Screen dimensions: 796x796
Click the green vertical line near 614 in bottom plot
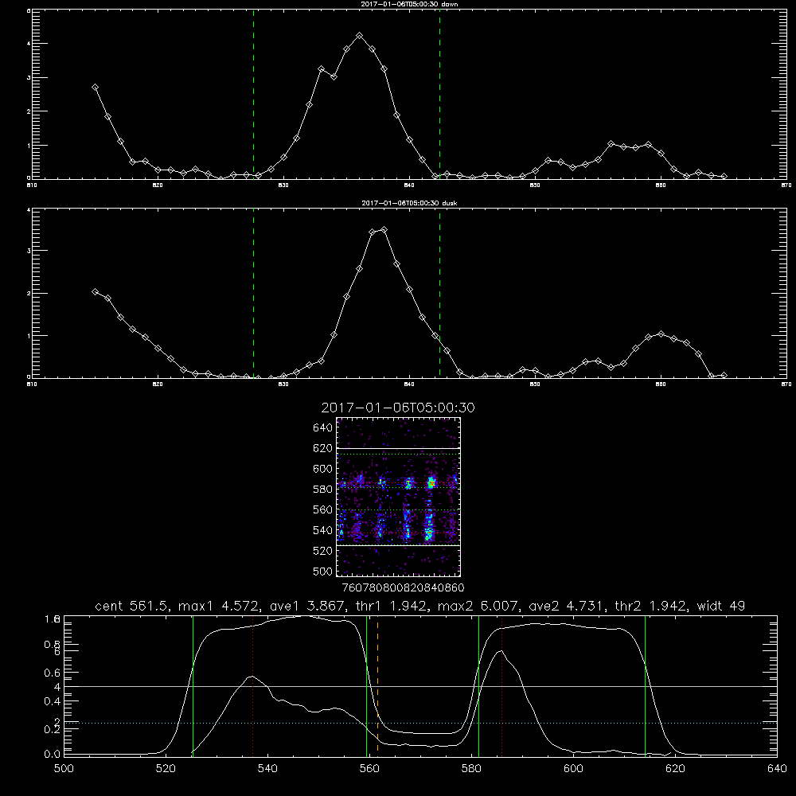coord(646,686)
